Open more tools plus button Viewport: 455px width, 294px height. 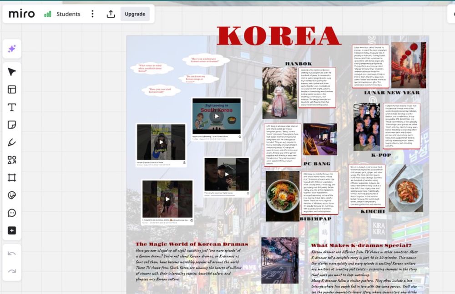click(12, 230)
